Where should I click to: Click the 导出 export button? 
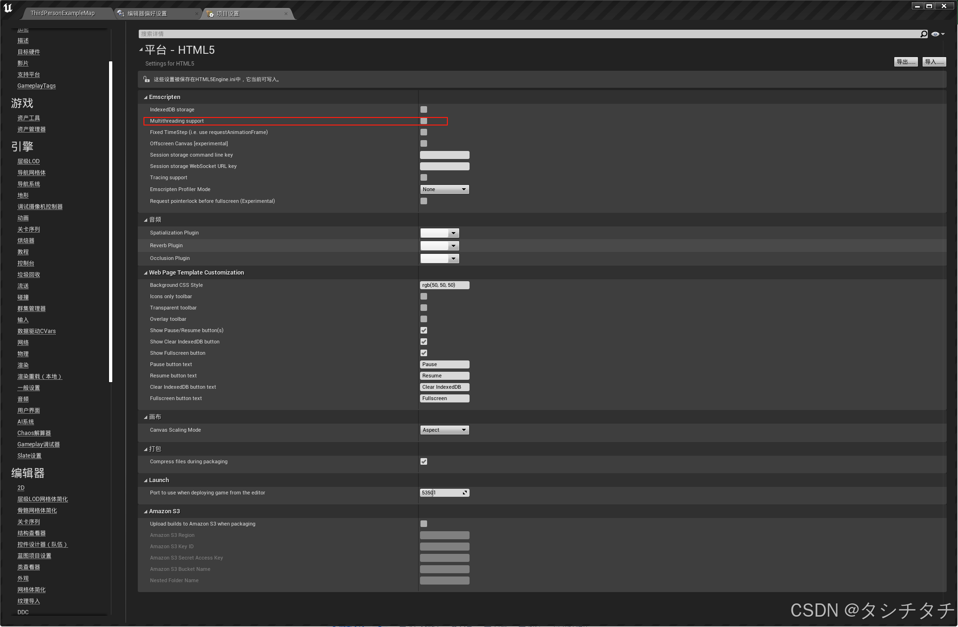[x=905, y=61]
